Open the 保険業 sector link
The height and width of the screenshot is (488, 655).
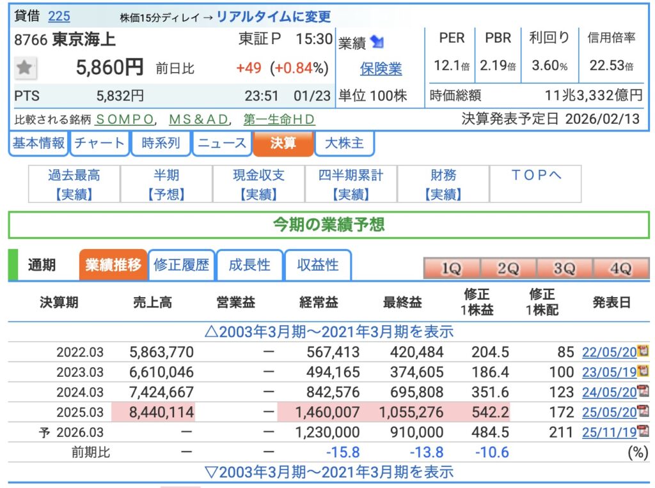pyautogui.click(x=381, y=68)
